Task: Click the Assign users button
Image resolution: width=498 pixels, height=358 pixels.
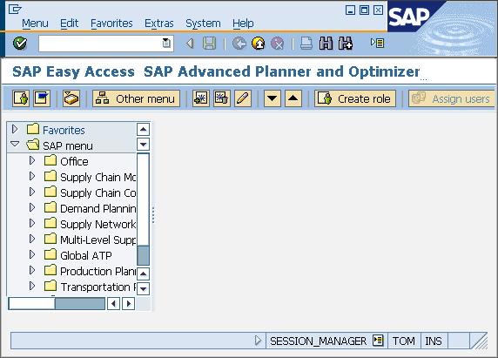Action: click(452, 98)
